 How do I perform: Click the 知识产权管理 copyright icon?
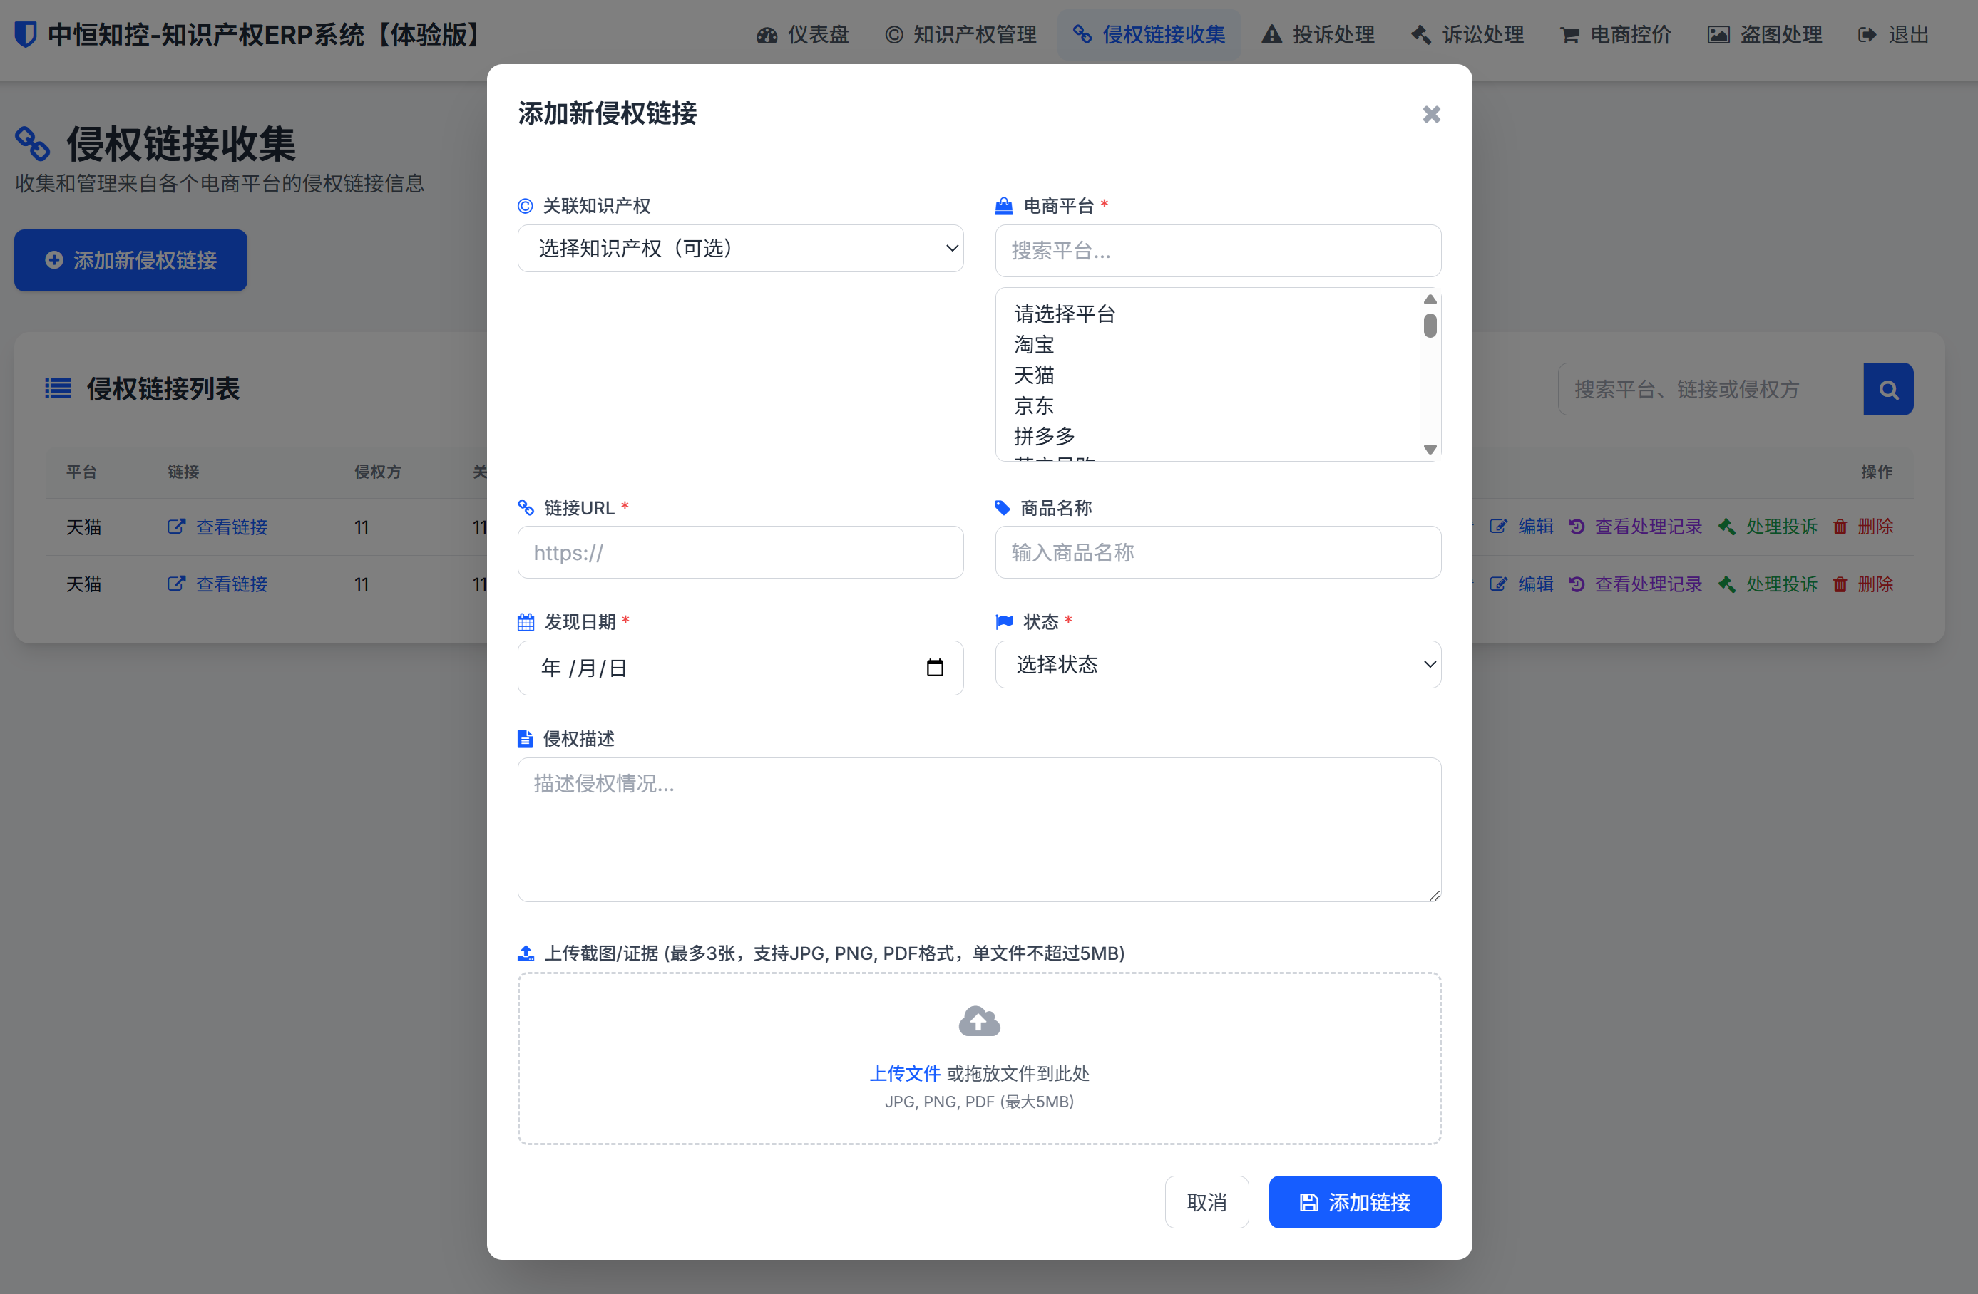[893, 35]
